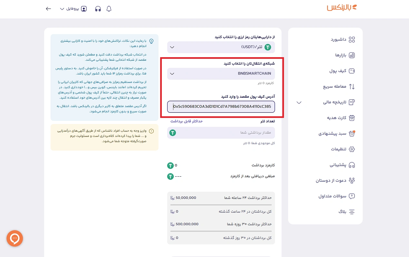Screen dimensions: 409x257
Task: Select the بازارها (markets) icon
Action: click(x=352, y=55)
